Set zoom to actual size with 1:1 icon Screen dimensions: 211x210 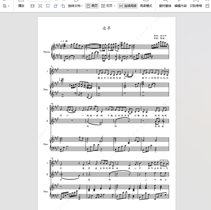tap(33, 6)
